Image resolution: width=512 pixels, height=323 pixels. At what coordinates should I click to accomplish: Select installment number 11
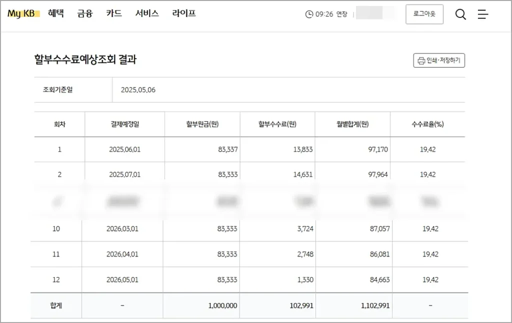coord(56,254)
